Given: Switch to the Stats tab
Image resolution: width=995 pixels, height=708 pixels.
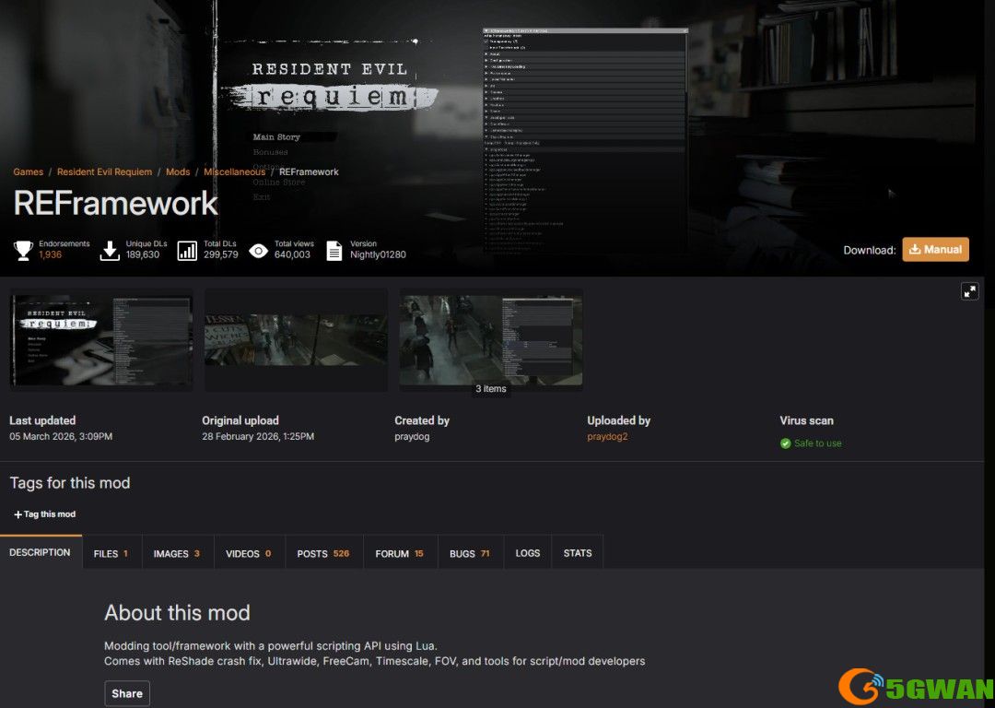Looking at the screenshot, I should (578, 553).
